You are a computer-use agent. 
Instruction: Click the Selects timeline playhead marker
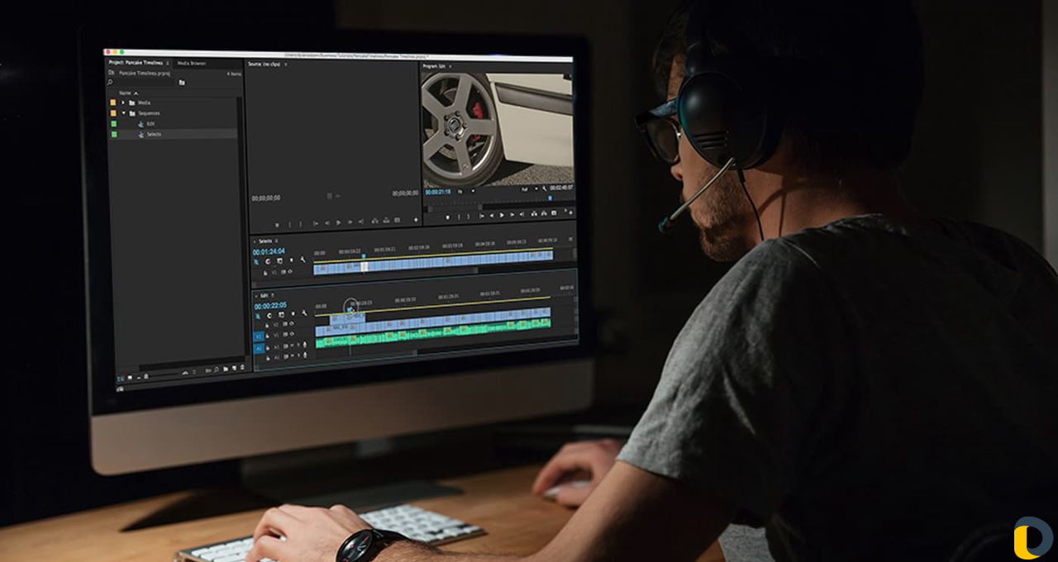(x=364, y=256)
